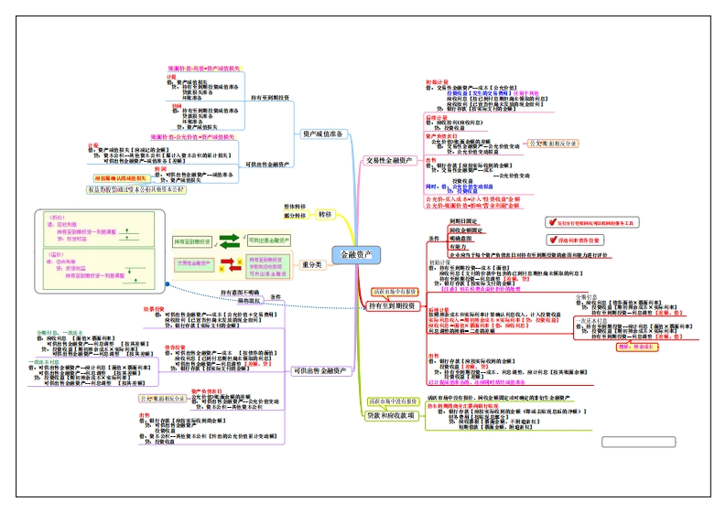Select the 持有至到期投资 box beside green arrows
Screen dimensions: 726x513
(x=192, y=241)
